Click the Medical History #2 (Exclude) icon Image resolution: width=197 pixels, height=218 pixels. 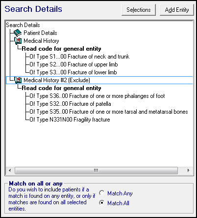click(x=18, y=80)
